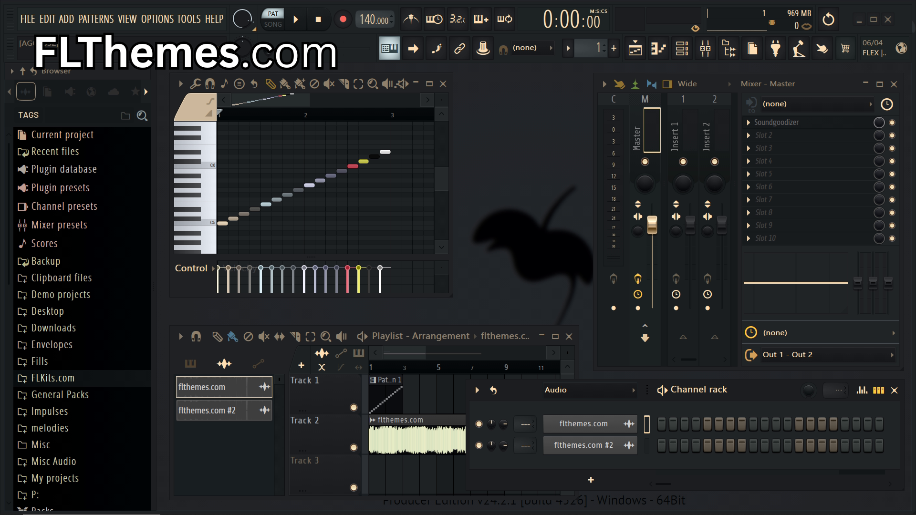Screen dimensions: 916x515
Task: Toggle the link icon in the toolbar
Action: 459,48
